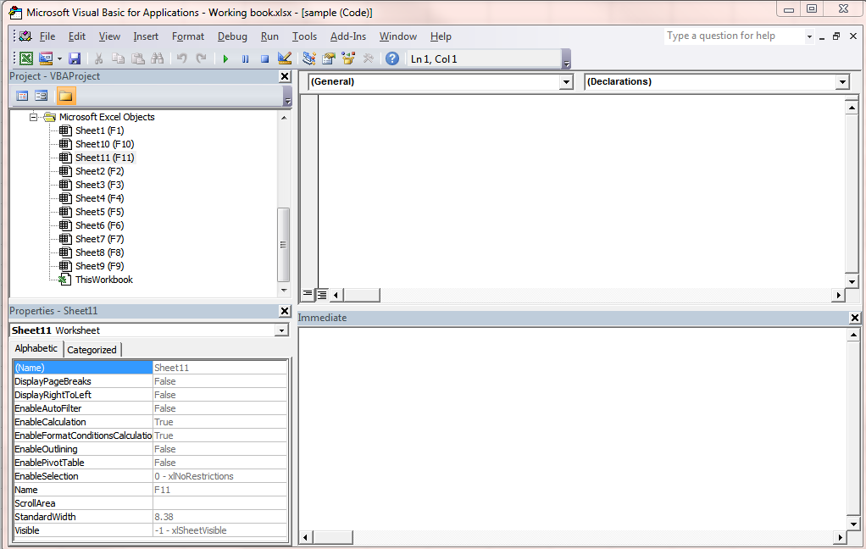Close the Immediate window panel
This screenshot has width=866, height=549.
point(854,318)
